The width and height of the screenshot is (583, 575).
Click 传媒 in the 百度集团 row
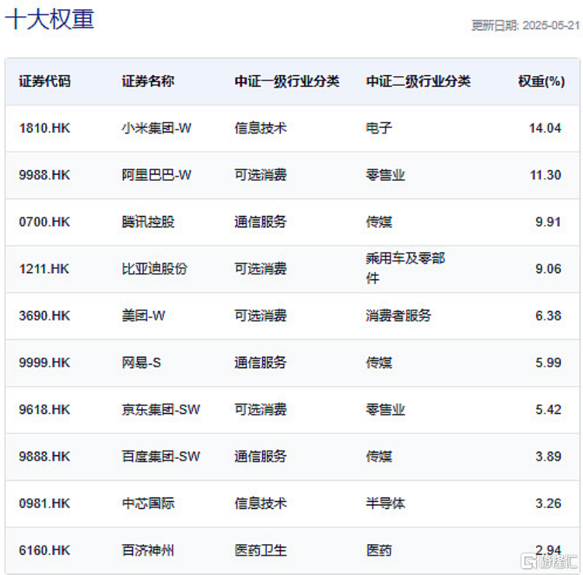(x=379, y=456)
